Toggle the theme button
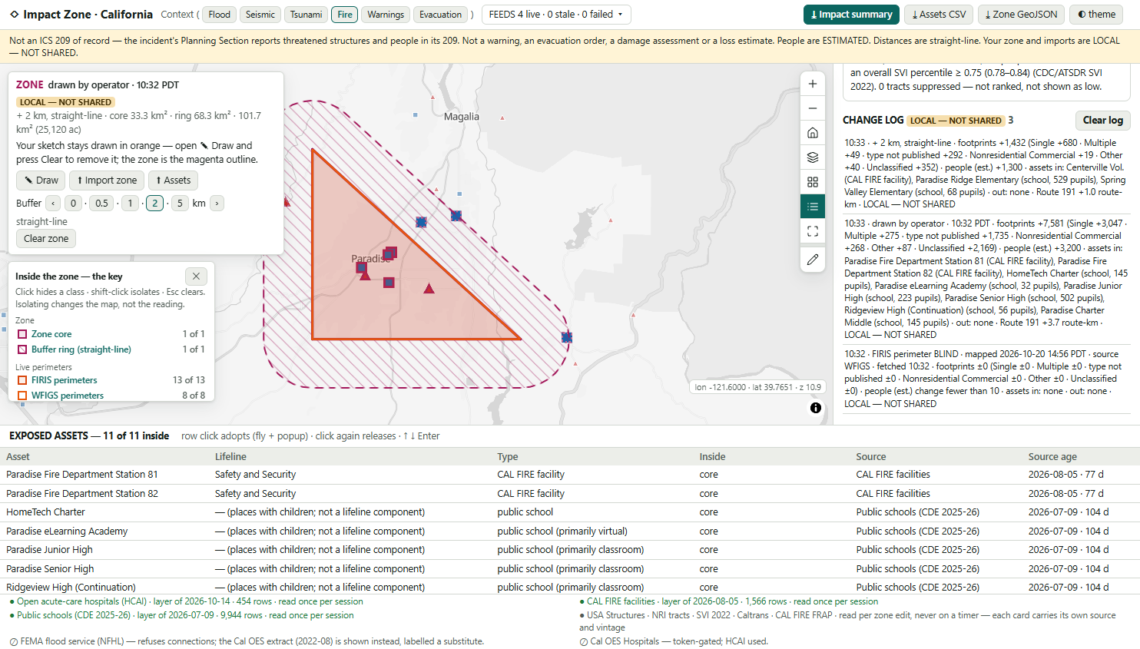 coord(1096,14)
